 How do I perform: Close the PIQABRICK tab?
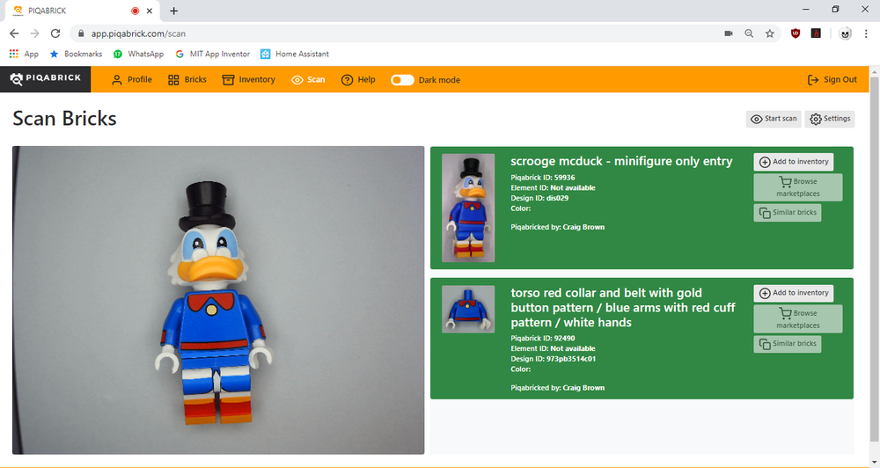(150, 11)
